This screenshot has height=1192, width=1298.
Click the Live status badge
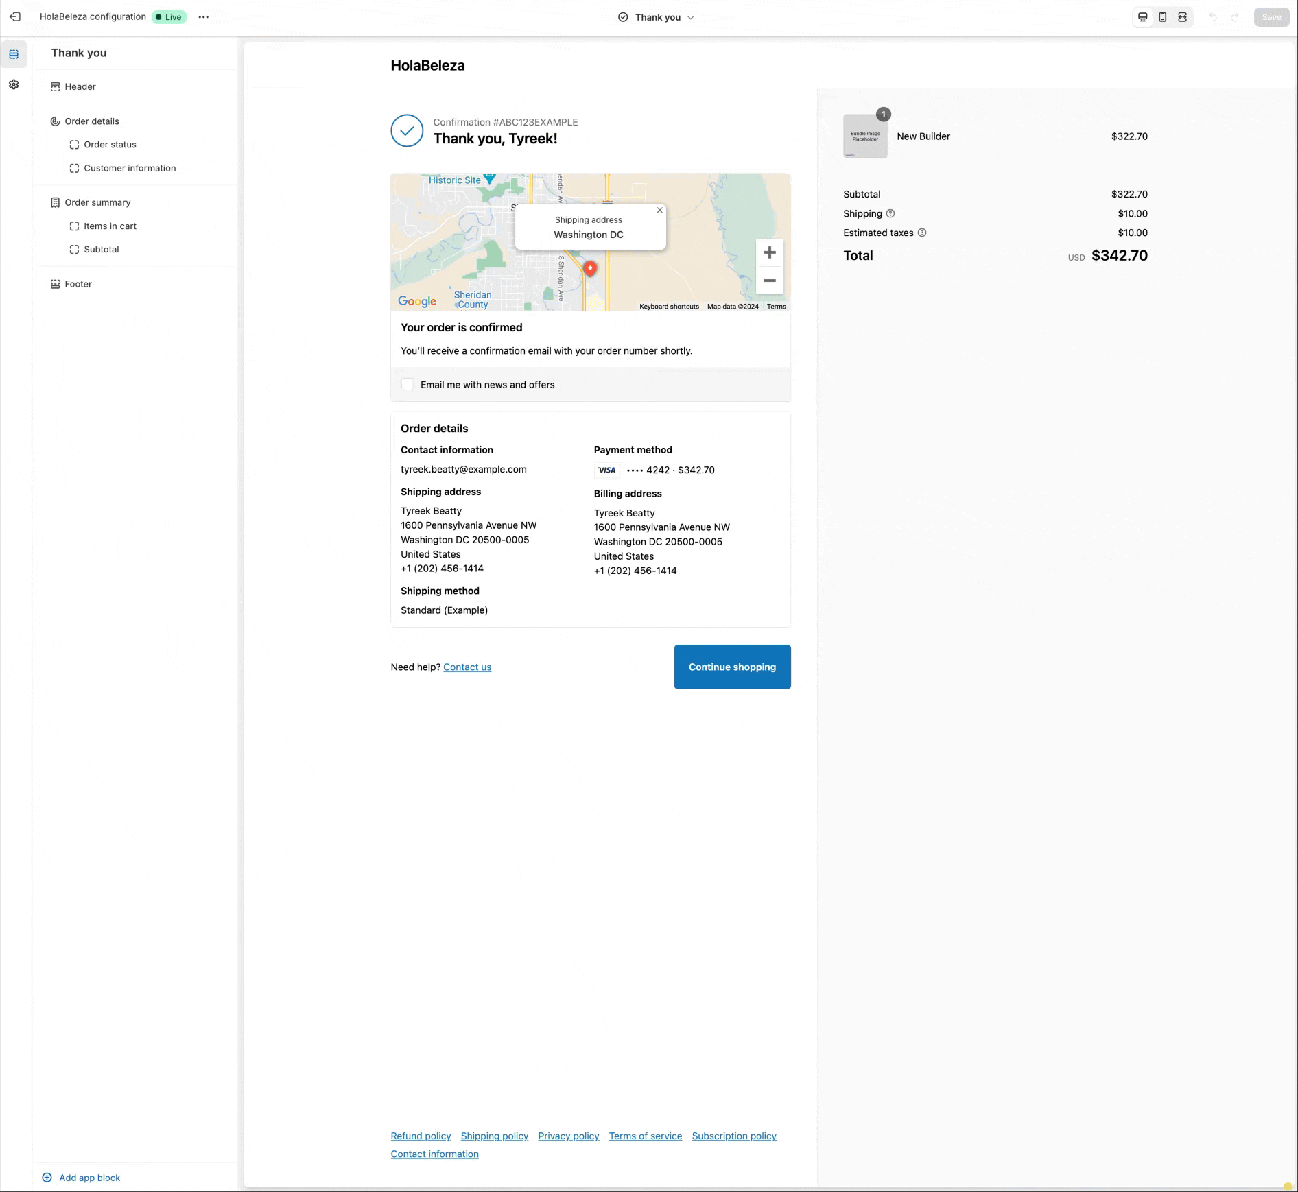169,17
